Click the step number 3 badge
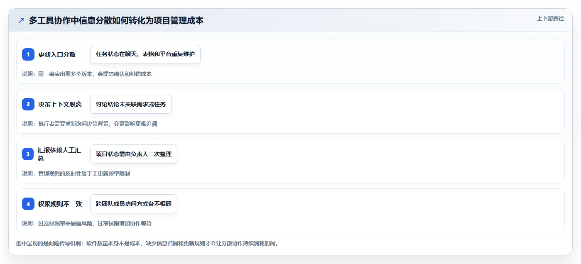This screenshot has height=264, width=581. (x=28, y=154)
